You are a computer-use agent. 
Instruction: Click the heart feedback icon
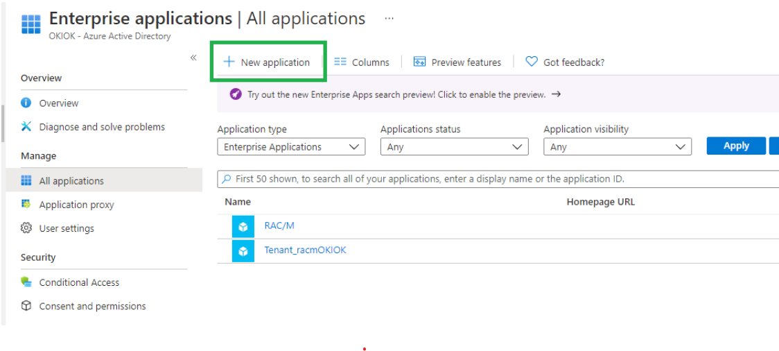[532, 62]
